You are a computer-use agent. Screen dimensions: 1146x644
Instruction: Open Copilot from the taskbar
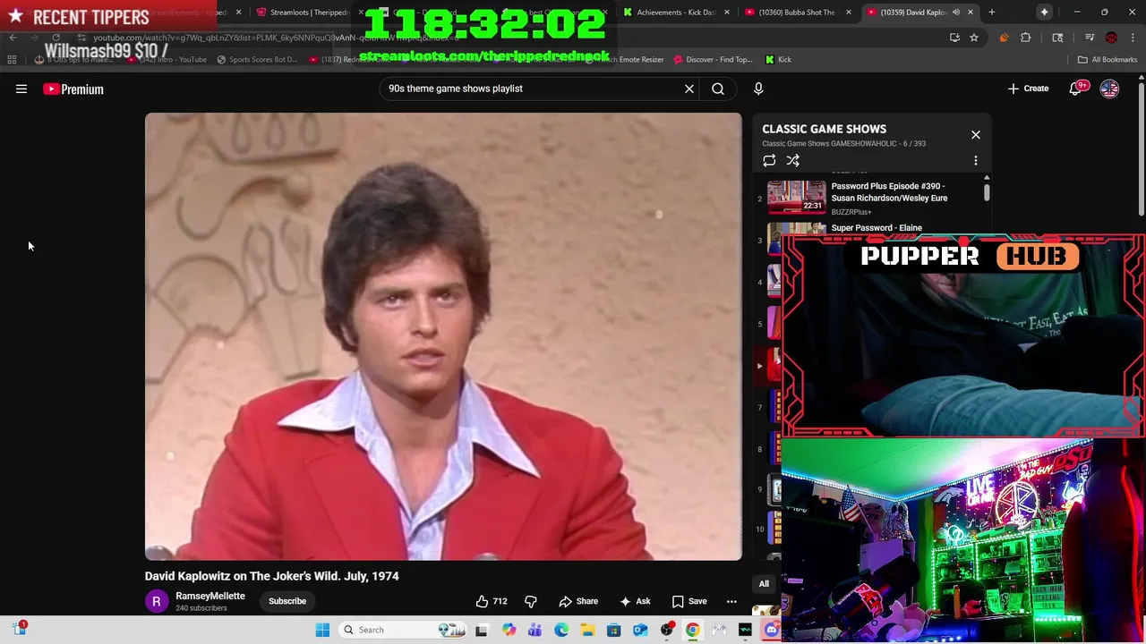coord(509,630)
